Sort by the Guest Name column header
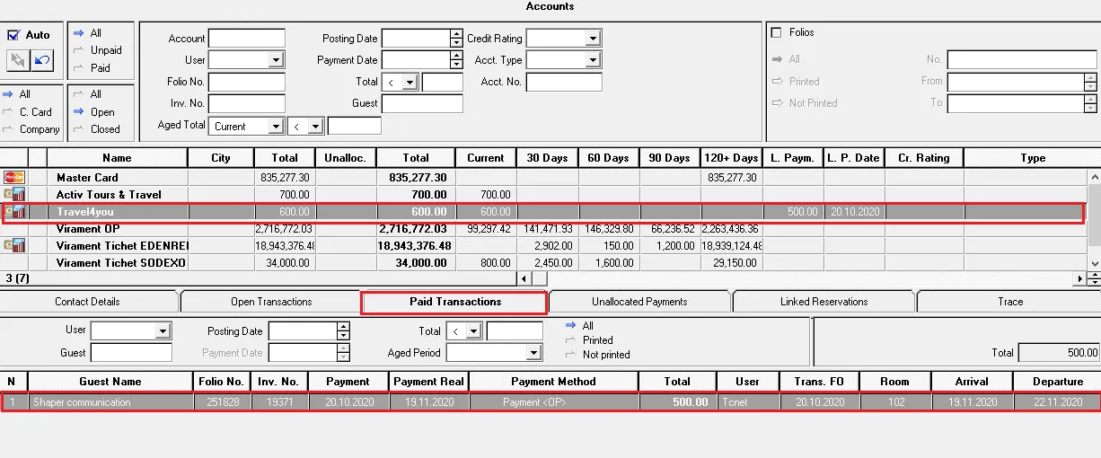1101x458 pixels. click(110, 382)
